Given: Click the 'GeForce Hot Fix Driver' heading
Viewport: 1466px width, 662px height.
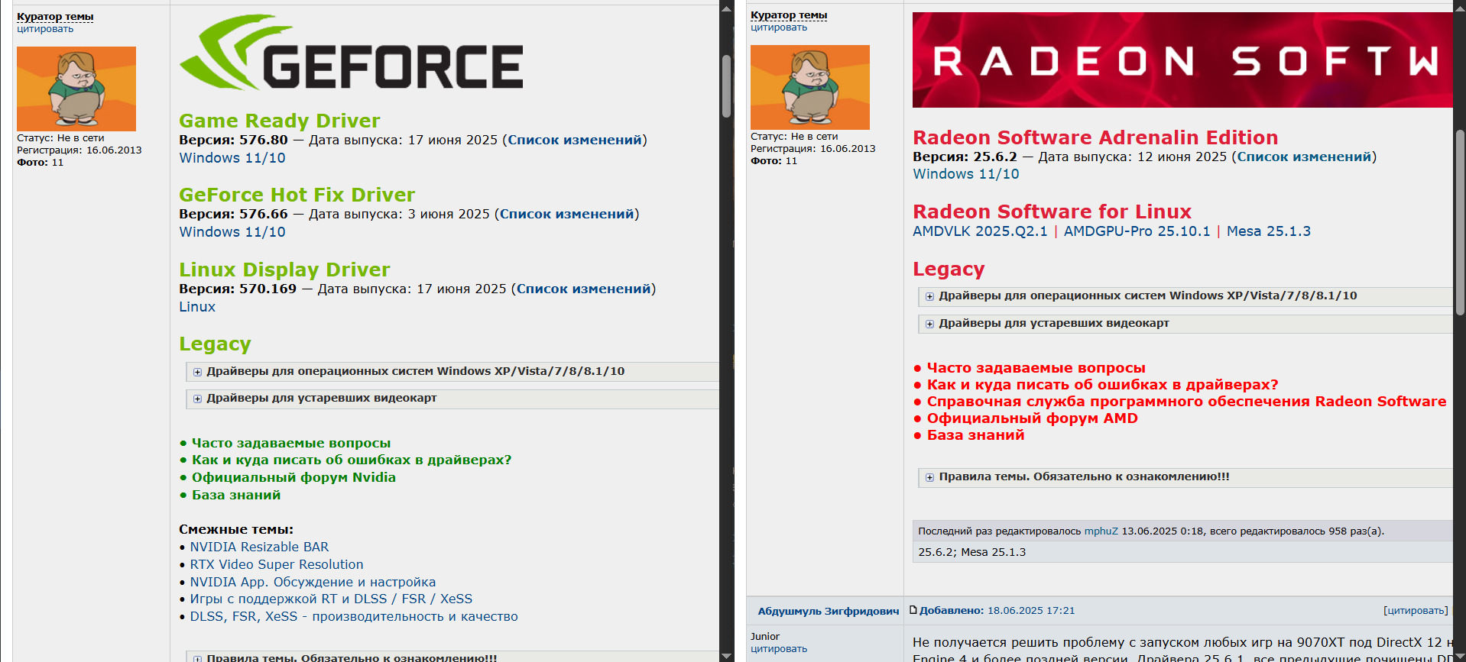Looking at the screenshot, I should click(x=297, y=195).
